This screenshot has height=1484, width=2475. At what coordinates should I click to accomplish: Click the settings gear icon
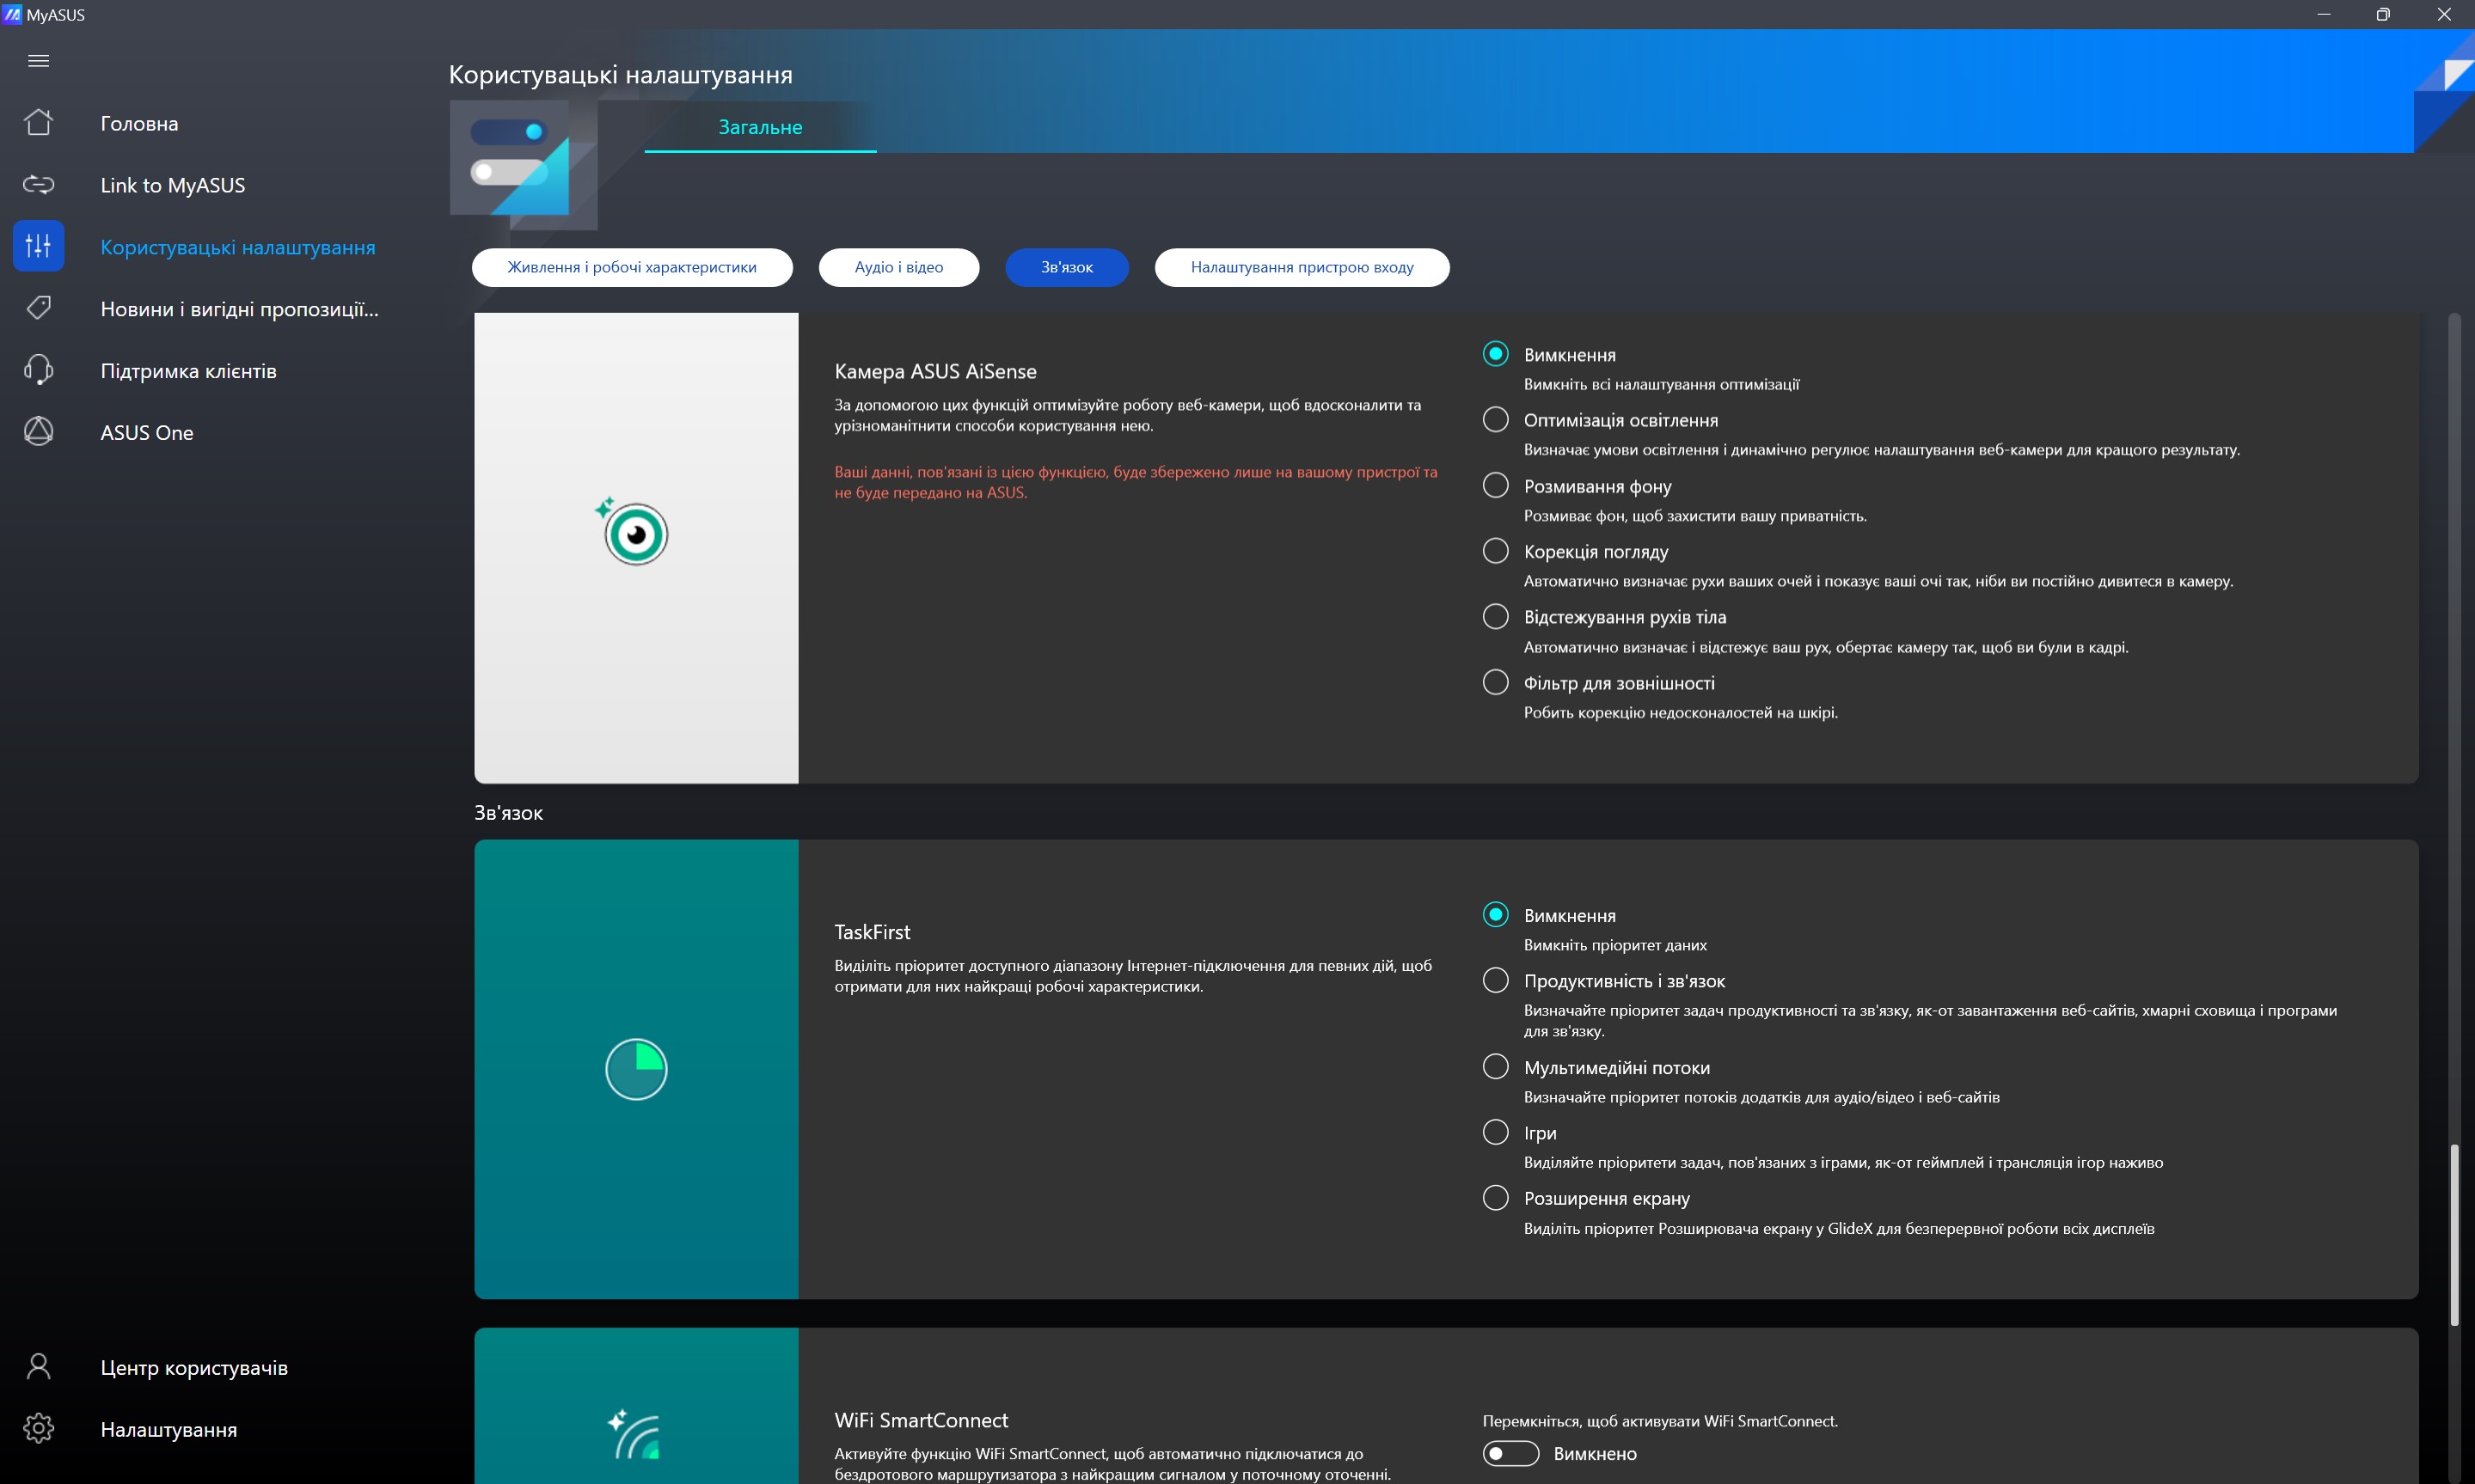pyautogui.click(x=38, y=1429)
